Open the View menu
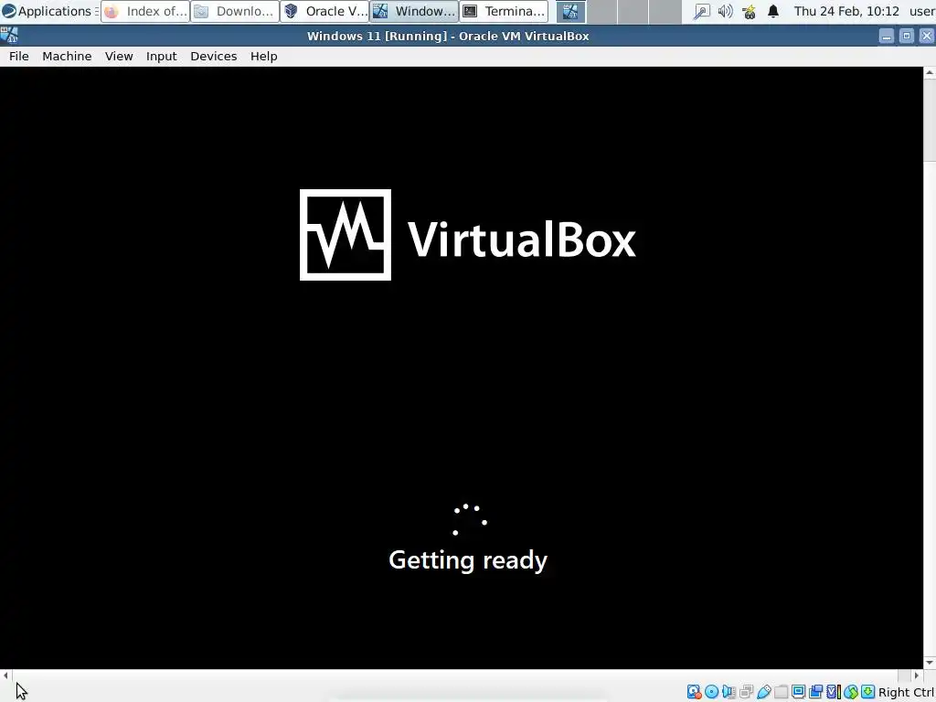Image resolution: width=936 pixels, height=702 pixels. click(119, 56)
